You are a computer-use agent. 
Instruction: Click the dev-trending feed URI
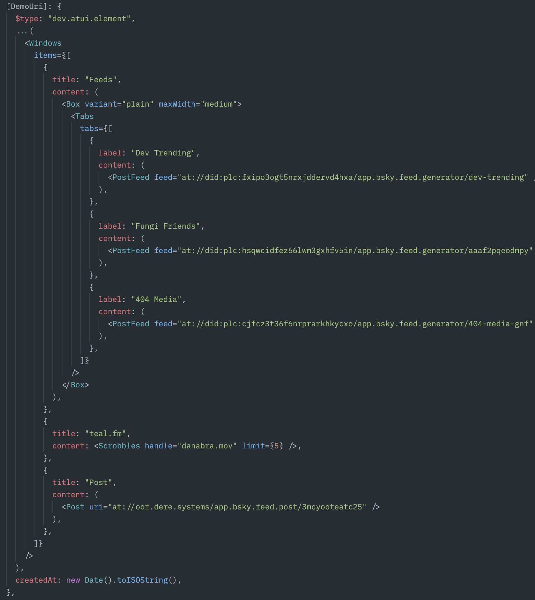coord(353,177)
